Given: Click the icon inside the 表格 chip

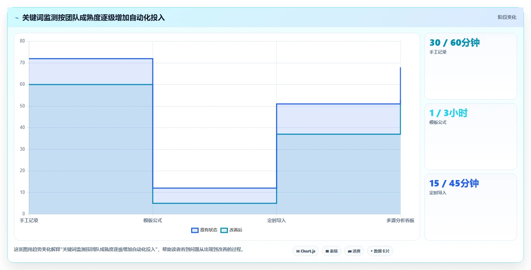Looking at the screenshot, I should click(x=327, y=251).
